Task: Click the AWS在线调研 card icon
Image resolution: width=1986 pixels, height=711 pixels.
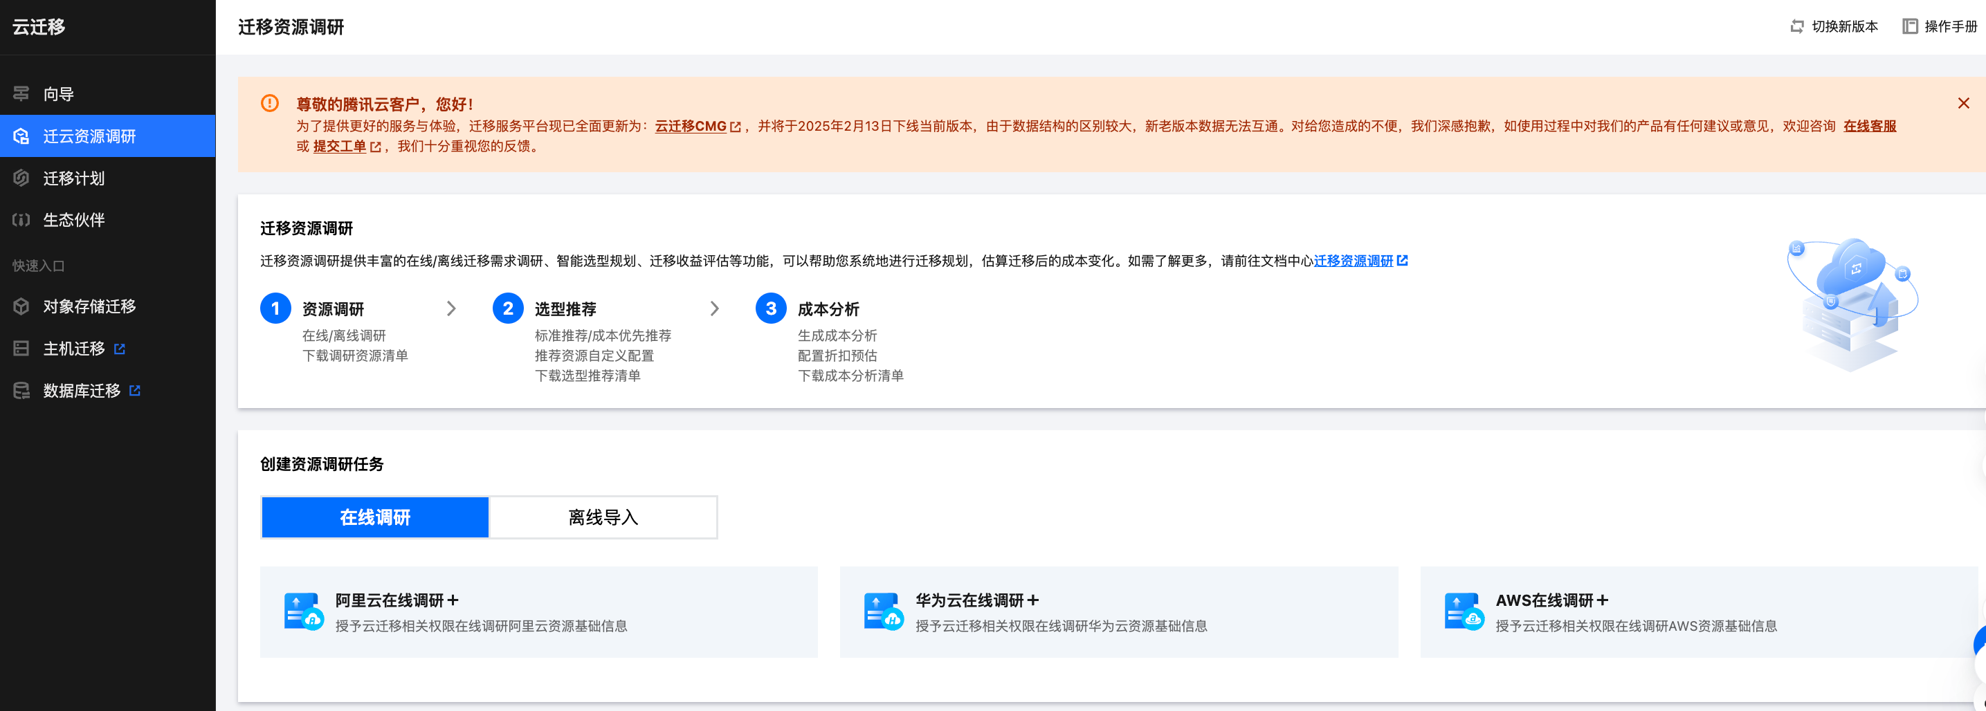Action: 1464,611
